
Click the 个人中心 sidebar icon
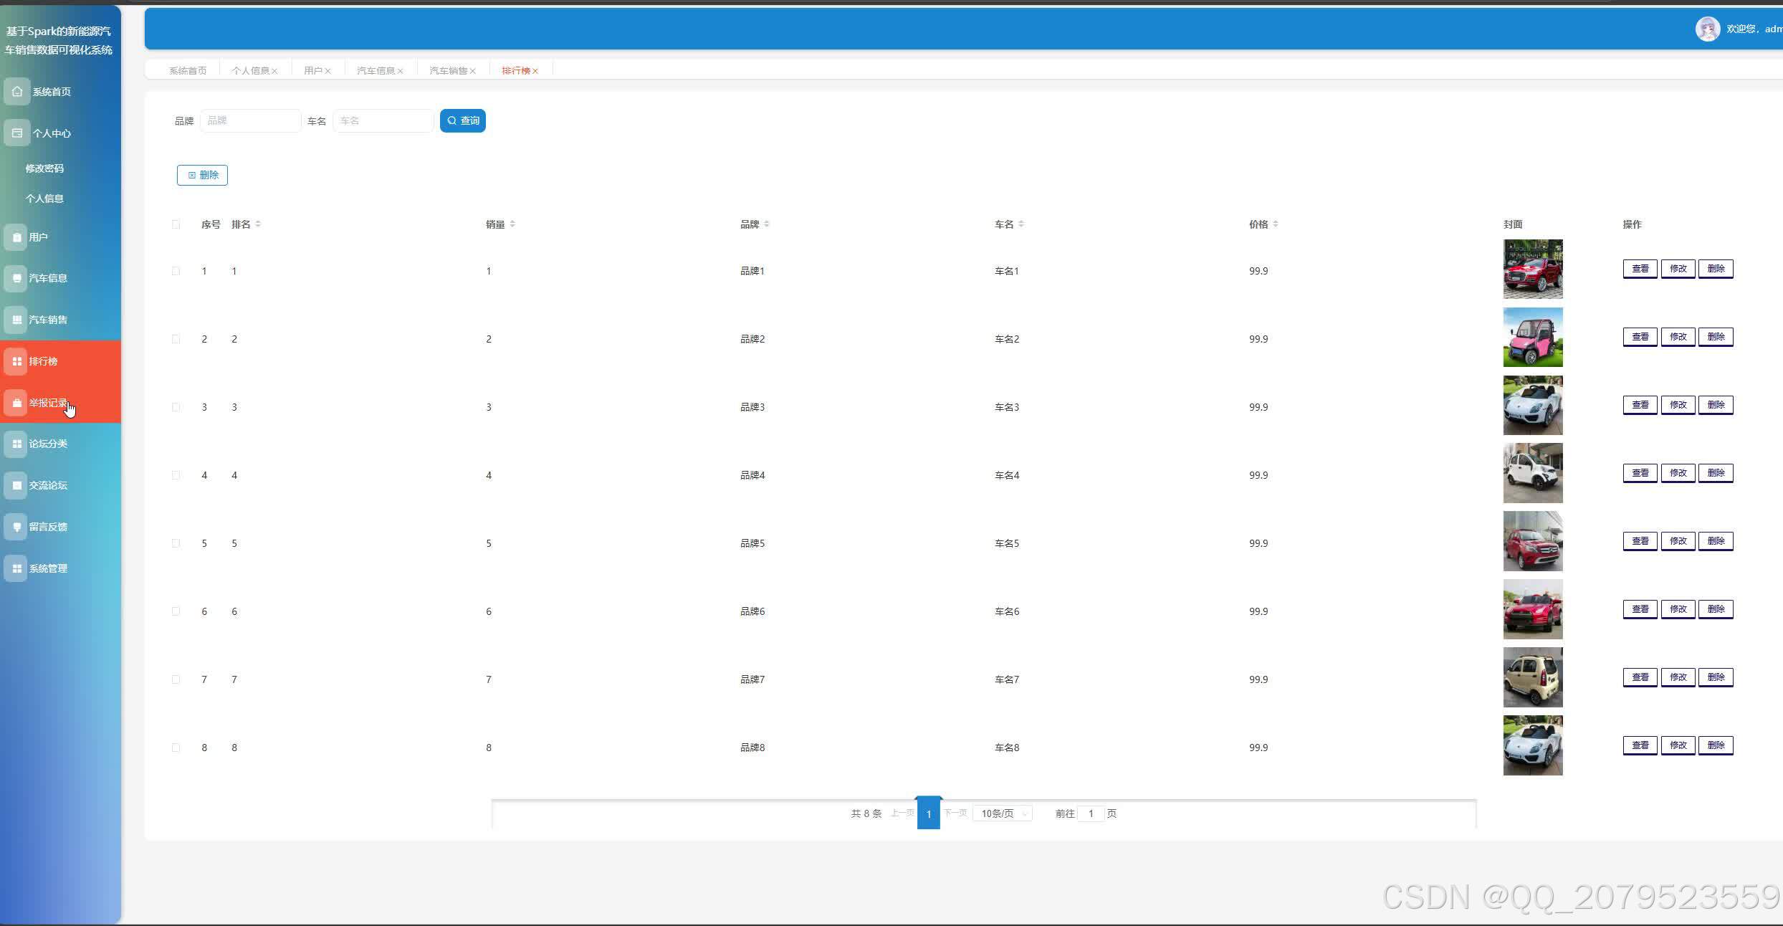(x=17, y=133)
